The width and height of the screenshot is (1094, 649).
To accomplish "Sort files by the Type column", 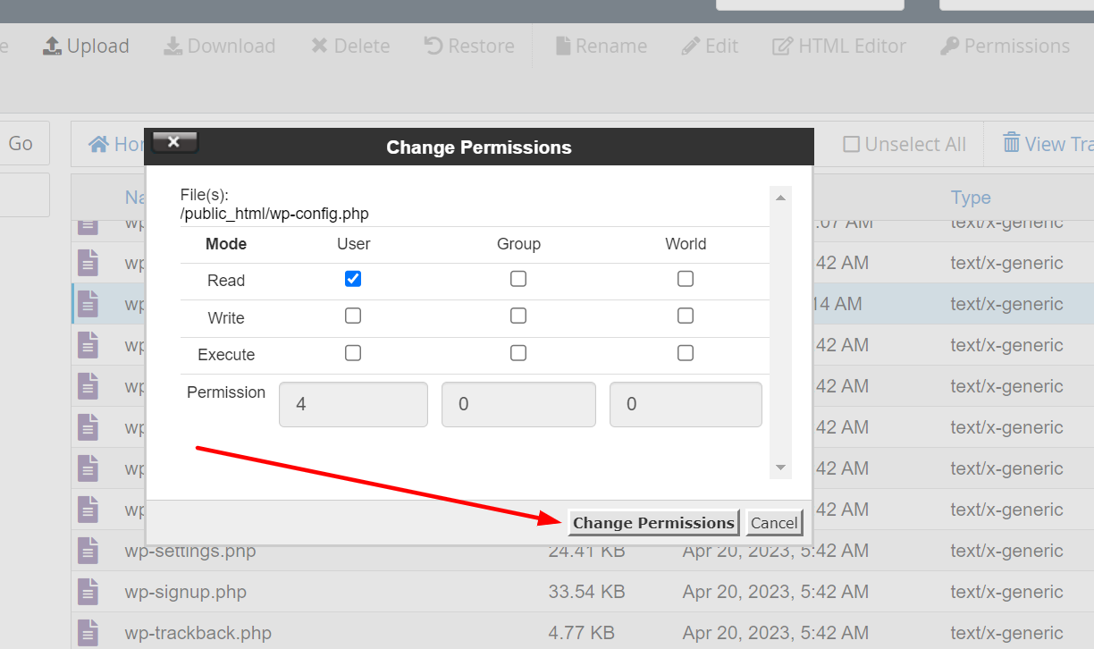I will (971, 197).
